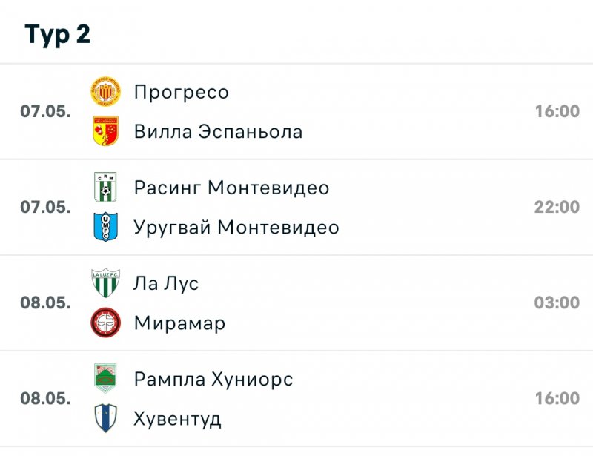
Task: Click the Тур 2 heading
Action: tap(58, 34)
